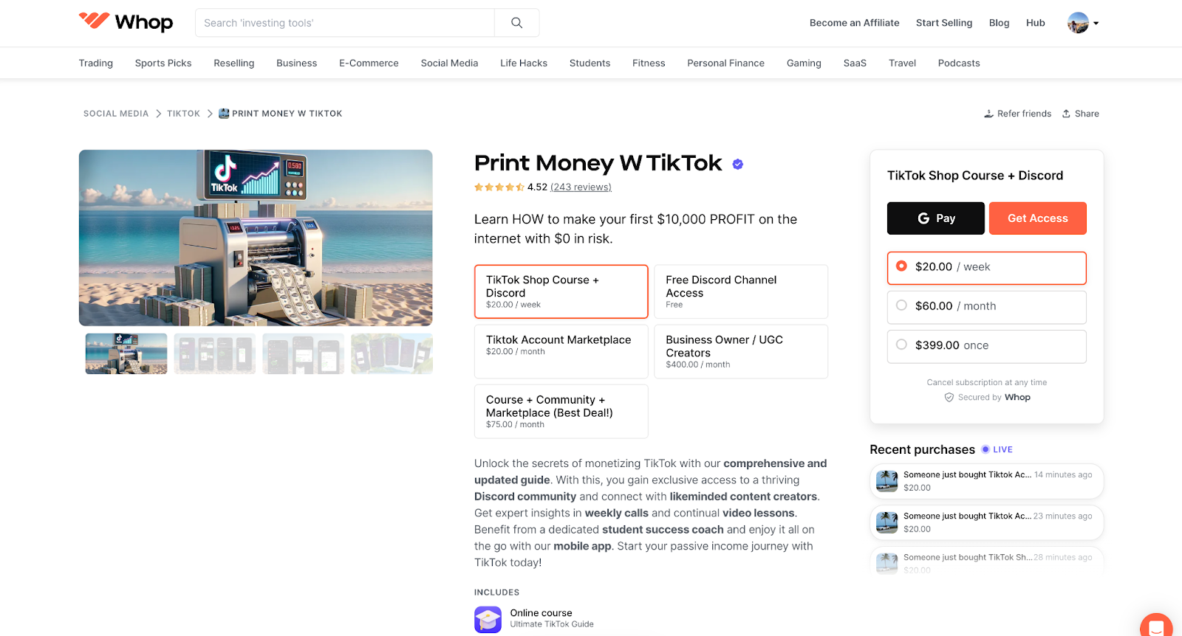1182x636 pixels.
Task: Open the E-Commerce category
Action: tap(369, 63)
